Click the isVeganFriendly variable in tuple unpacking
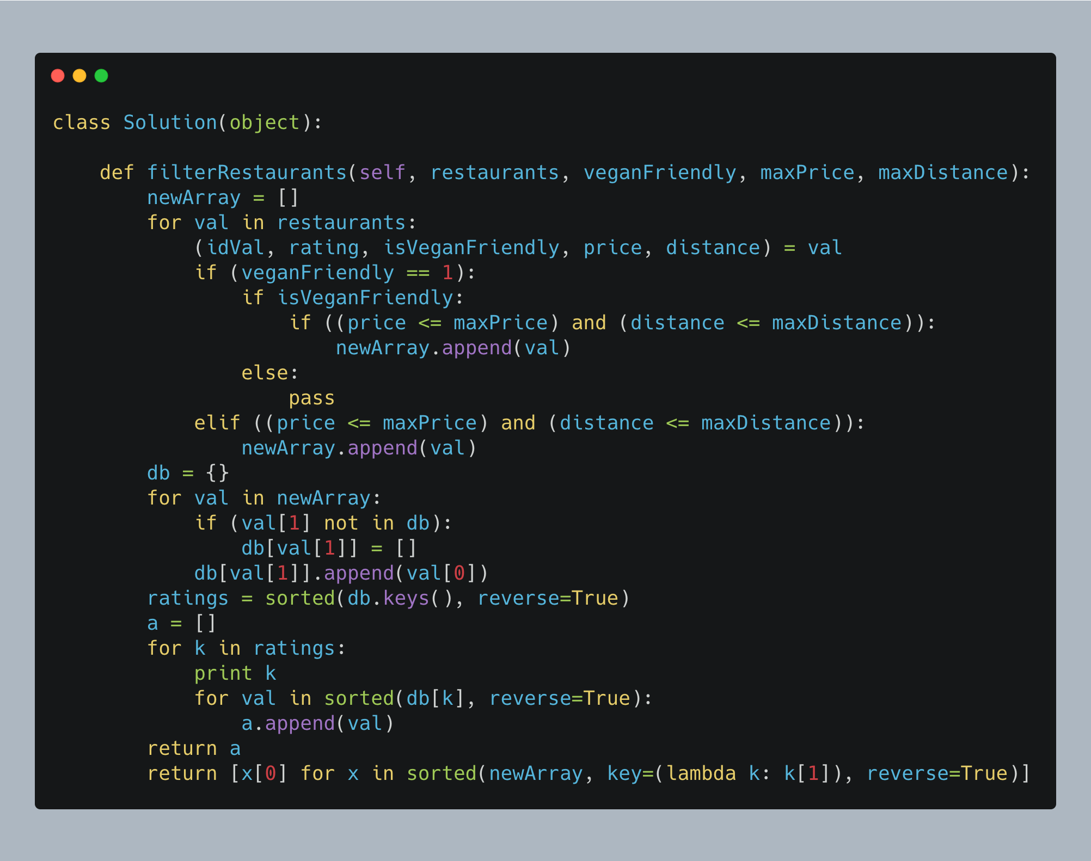Viewport: 1091px width, 861px height. coord(471,248)
